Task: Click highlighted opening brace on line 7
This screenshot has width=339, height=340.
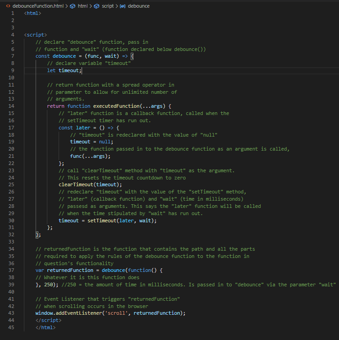Action: 132,56
